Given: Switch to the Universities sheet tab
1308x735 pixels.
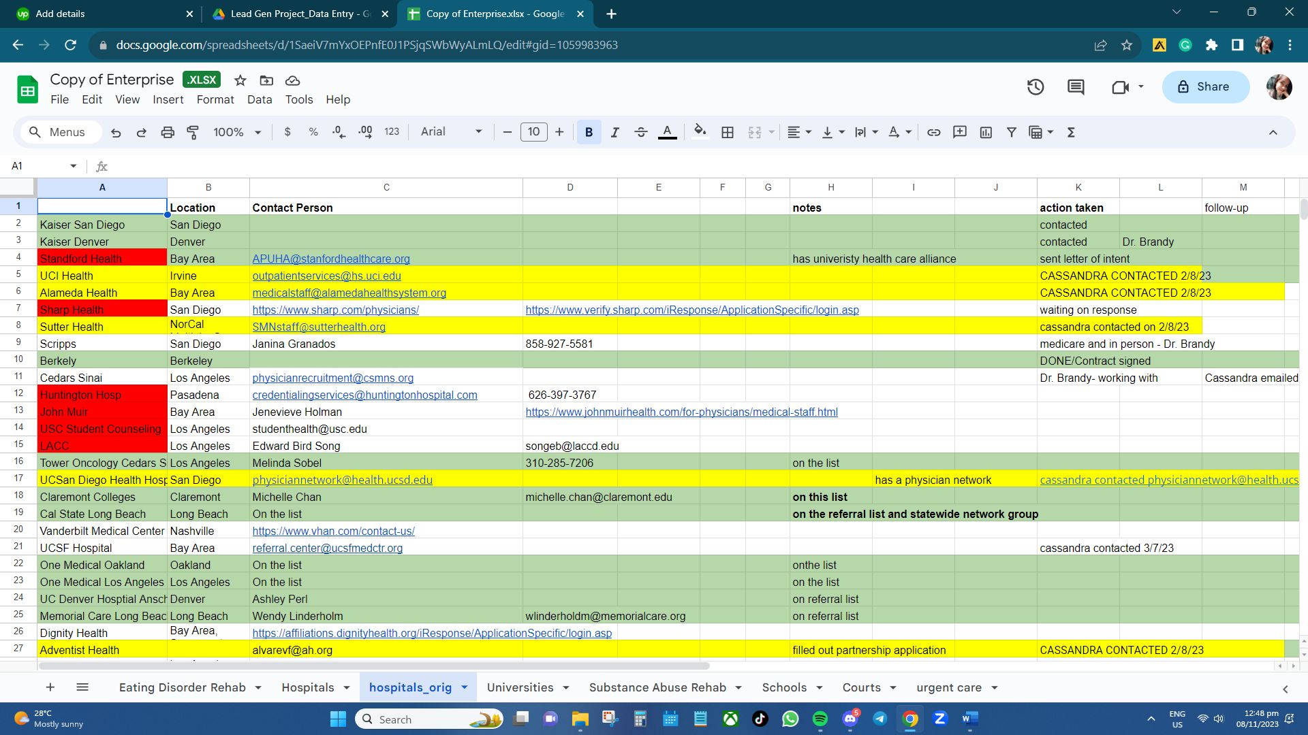Looking at the screenshot, I should point(519,687).
